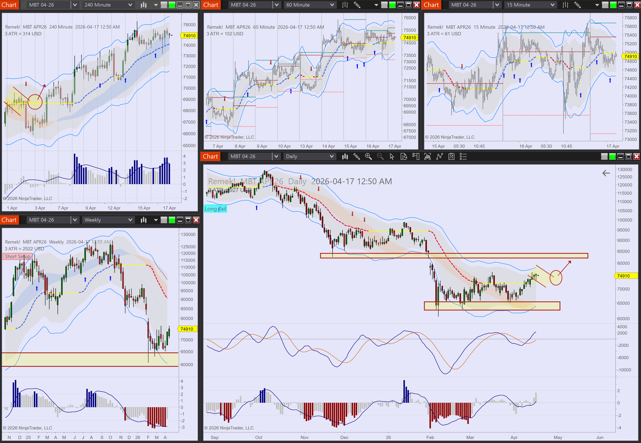Expand the 15 Minute interval dropdown
This screenshot has height=443, width=641.
pyautogui.click(x=552, y=5)
